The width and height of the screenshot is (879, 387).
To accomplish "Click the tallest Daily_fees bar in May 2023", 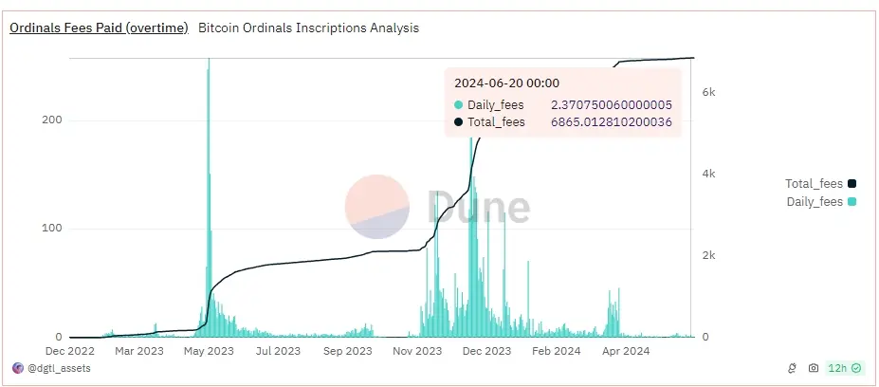I will (209, 190).
